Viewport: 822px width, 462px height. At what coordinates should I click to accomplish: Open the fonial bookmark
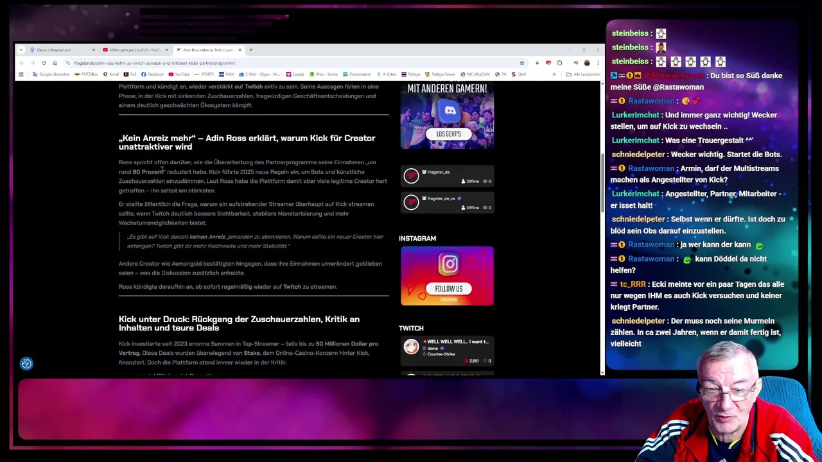click(111, 74)
